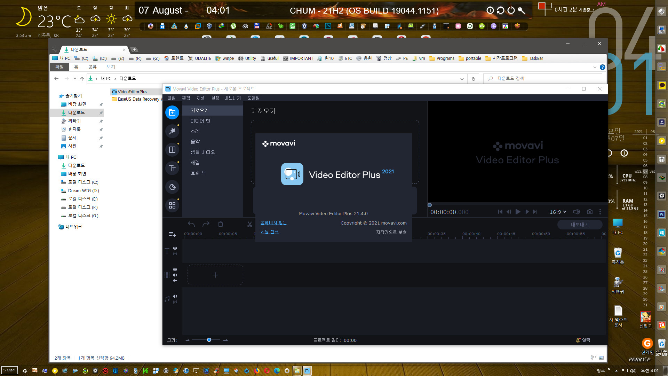This screenshot has height=376, width=668.
Task: Go up one level in Explorer
Action: (x=82, y=79)
